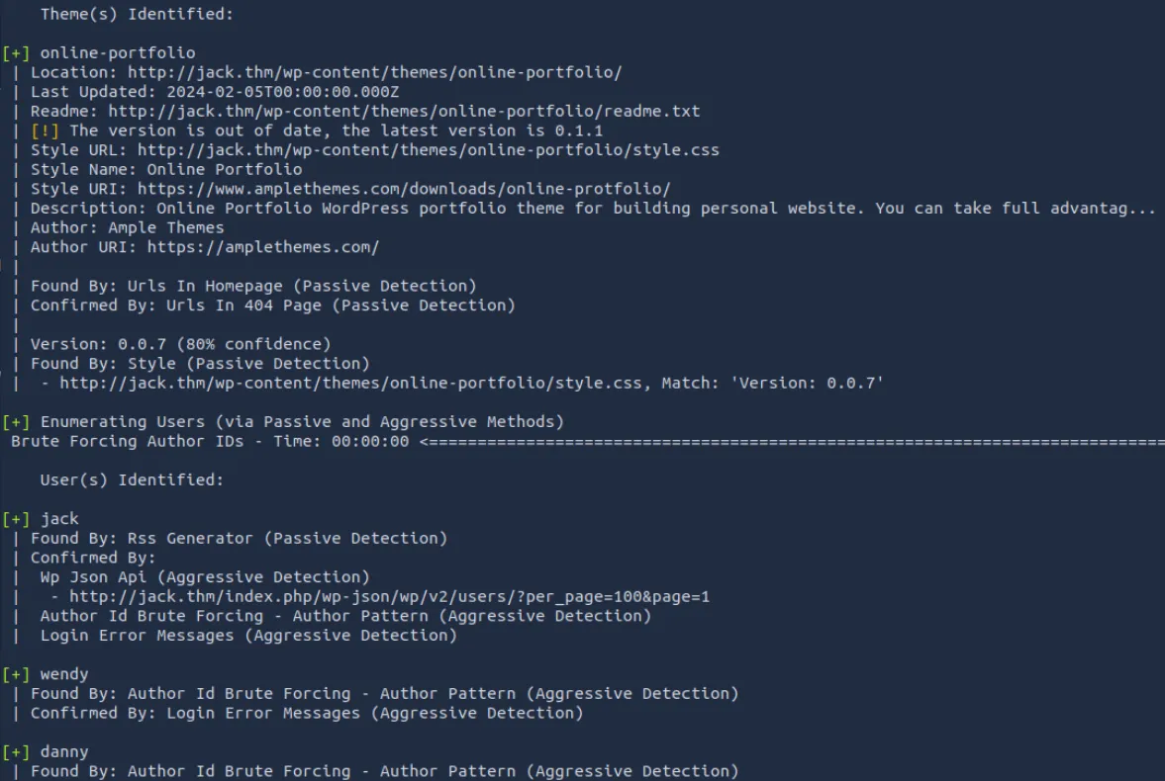1165x781 pixels.
Task: Click the [+] marker beside online-portfolio
Action: (16, 53)
